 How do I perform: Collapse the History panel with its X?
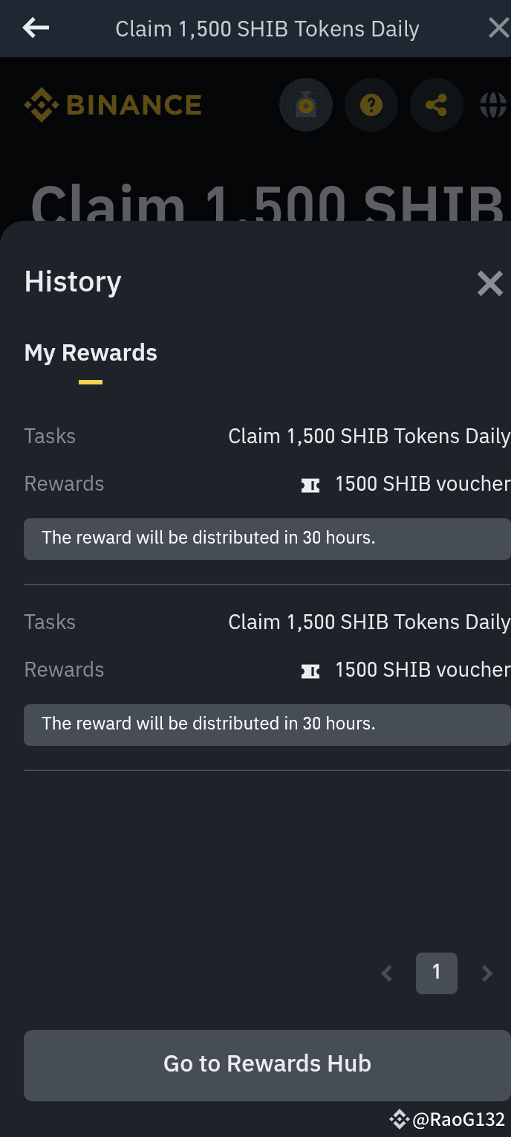tap(489, 283)
